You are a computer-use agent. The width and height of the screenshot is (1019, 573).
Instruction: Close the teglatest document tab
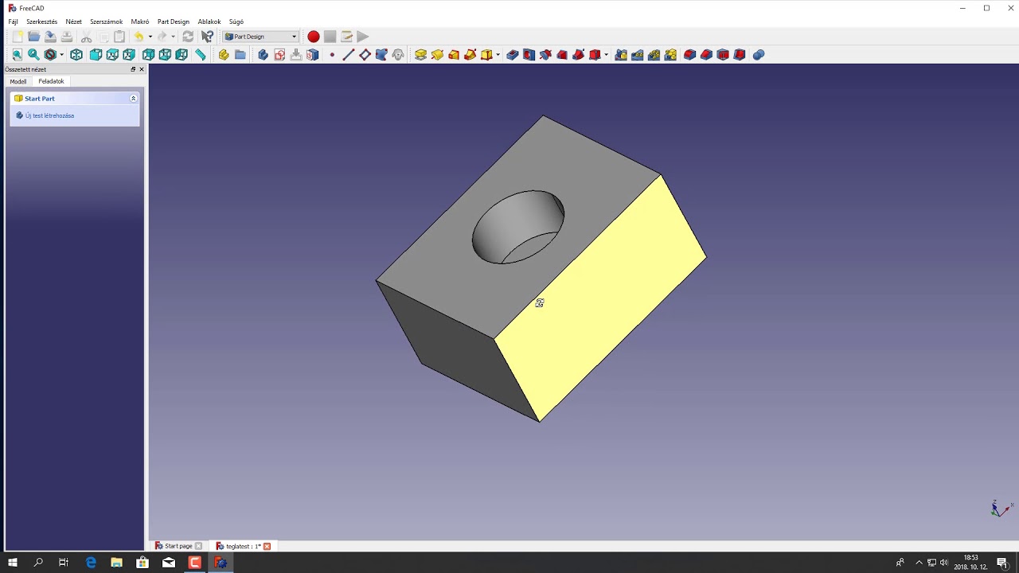point(267,546)
